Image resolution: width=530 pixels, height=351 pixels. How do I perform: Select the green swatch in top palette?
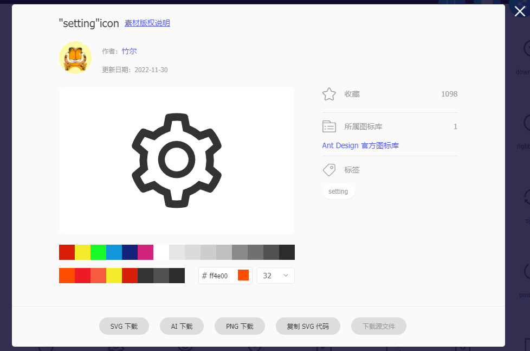[x=98, y=252]
